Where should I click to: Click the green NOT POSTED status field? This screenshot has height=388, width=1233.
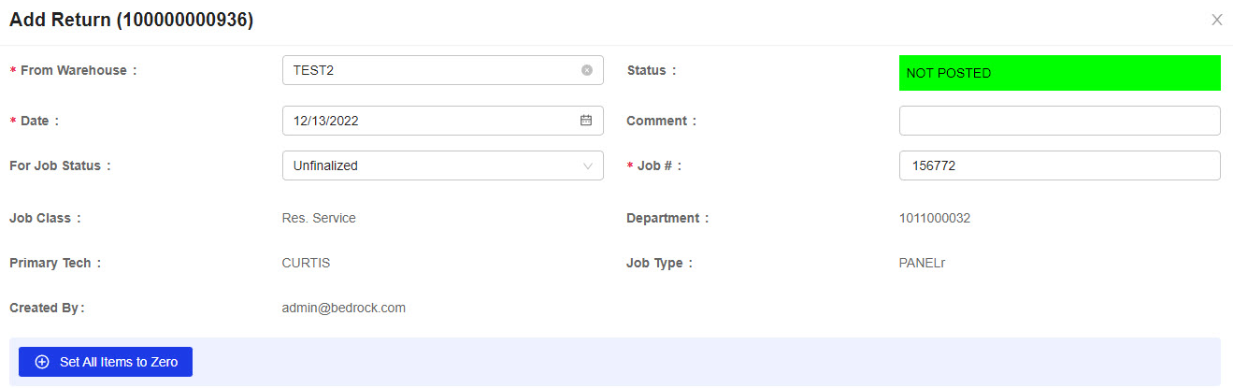click(1060, 73)
